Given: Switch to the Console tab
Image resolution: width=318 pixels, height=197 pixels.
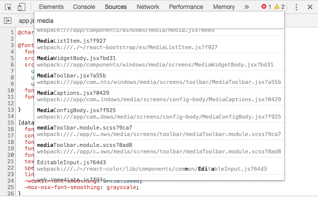Looking at the screenshot, I should pyautogui.click(x=84, y=7).
